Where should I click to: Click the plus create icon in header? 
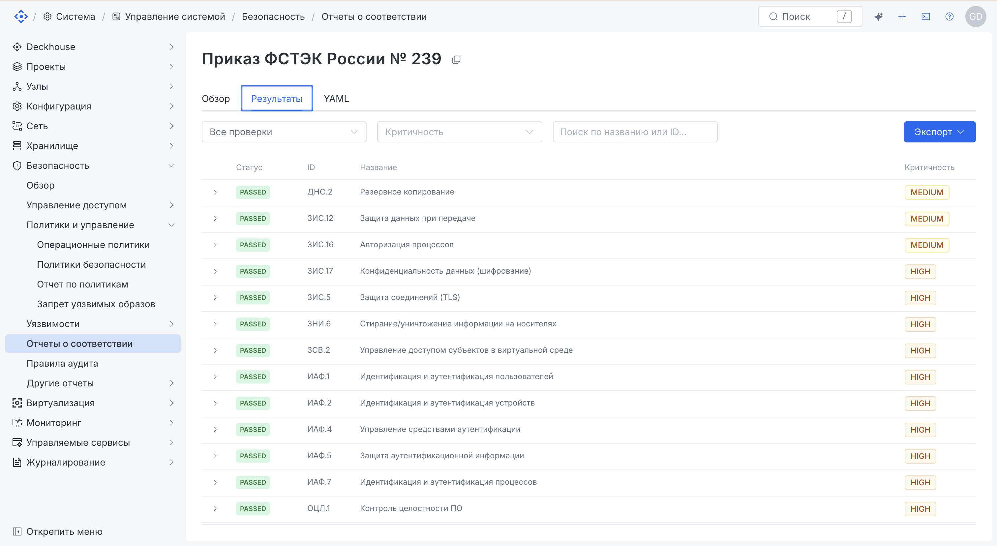902,16
